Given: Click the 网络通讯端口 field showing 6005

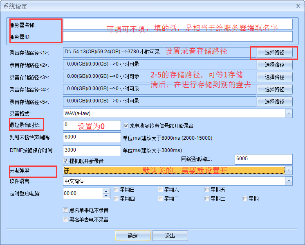Looking at the screenshot, I should pos(263,159).
